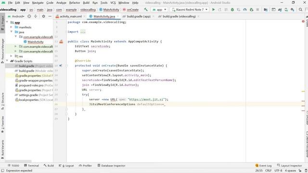Open the Project tool window side tab
This screenshot has height=173, width=308.
(x=2, y=23)
